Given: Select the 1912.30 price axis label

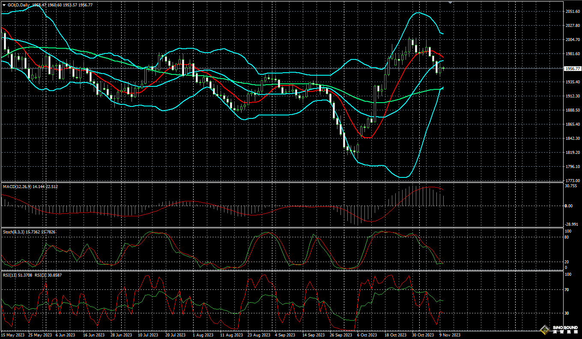Looking at the screenshot, I should pyautogui.click(x=573, y=96).
